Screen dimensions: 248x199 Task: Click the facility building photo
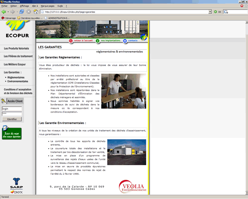[127, 152]
